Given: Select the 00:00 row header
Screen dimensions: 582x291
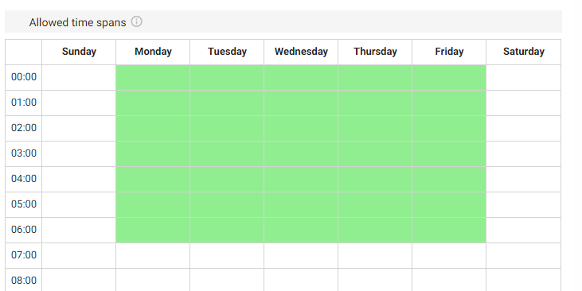Looking at the screenshot, I should click(24, 77).
